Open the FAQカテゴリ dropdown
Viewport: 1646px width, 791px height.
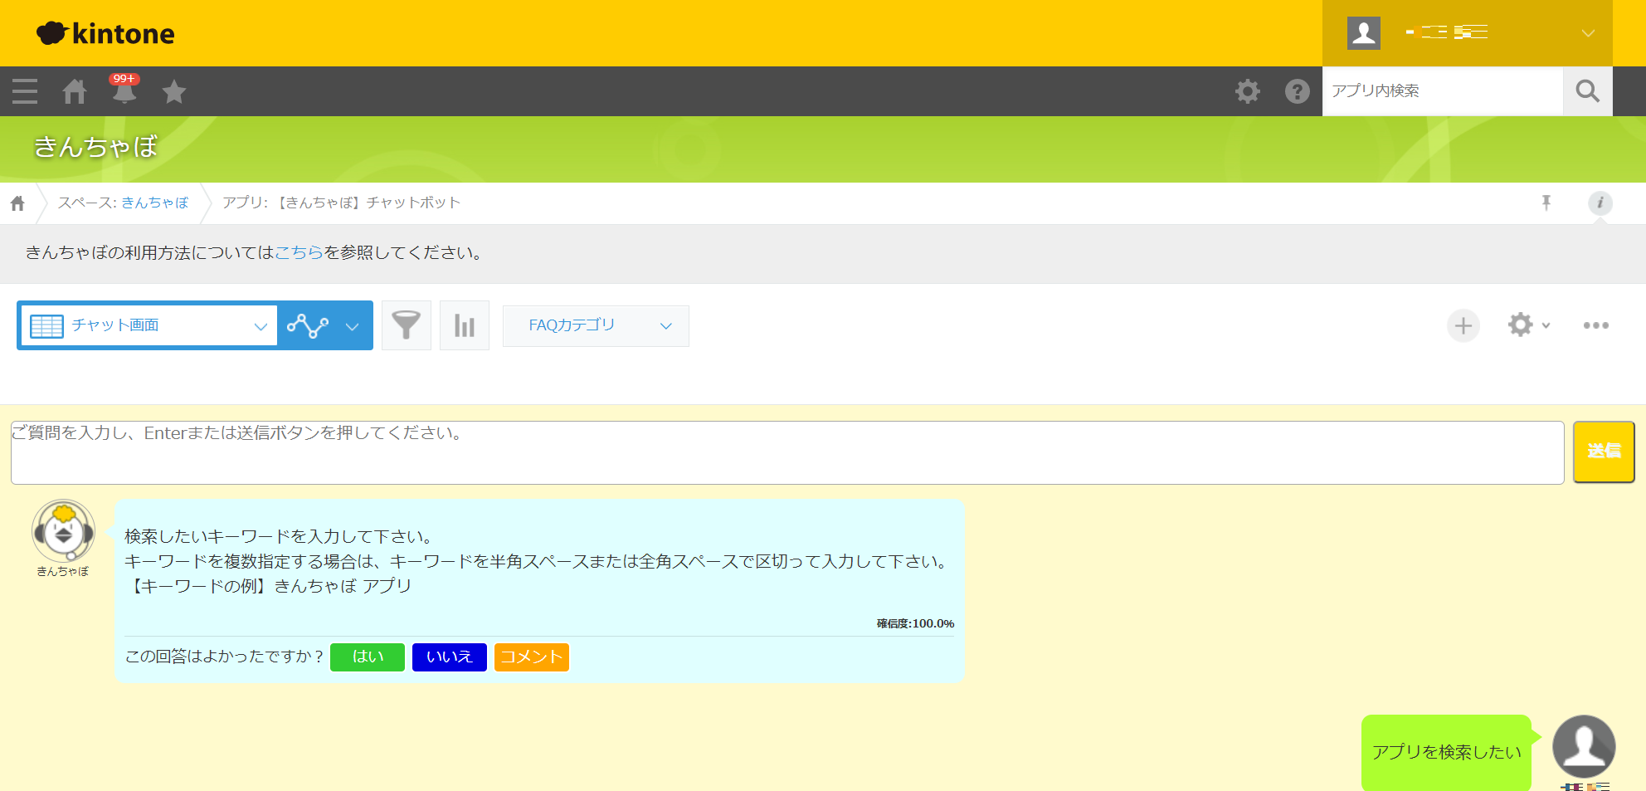click(x=596, y=325)
